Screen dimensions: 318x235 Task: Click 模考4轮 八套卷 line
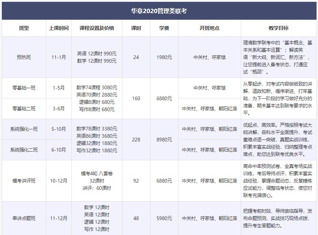97,173
